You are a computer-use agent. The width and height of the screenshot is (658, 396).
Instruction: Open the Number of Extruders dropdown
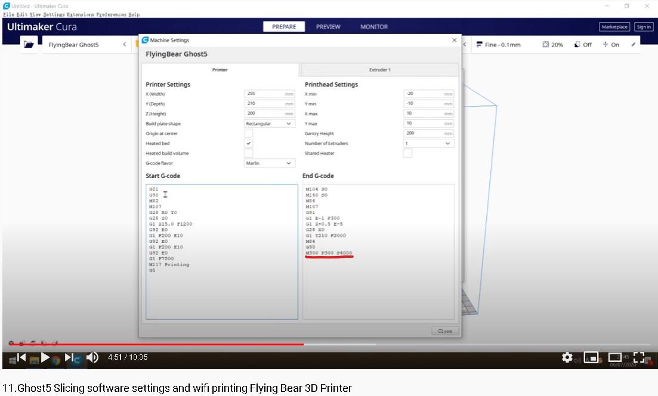coord(428,144)
